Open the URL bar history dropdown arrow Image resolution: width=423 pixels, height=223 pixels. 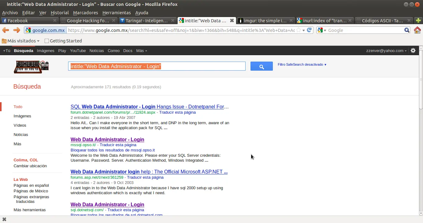click(x=304, y=30)
